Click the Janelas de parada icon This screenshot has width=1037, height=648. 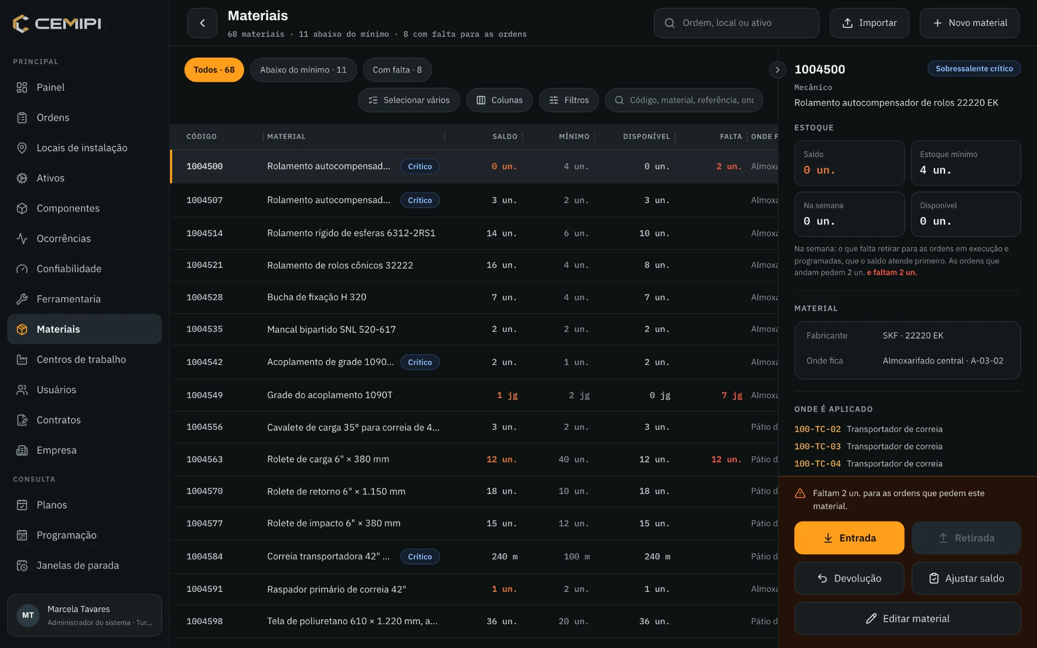pyautogui.click(x=22, y=566)
